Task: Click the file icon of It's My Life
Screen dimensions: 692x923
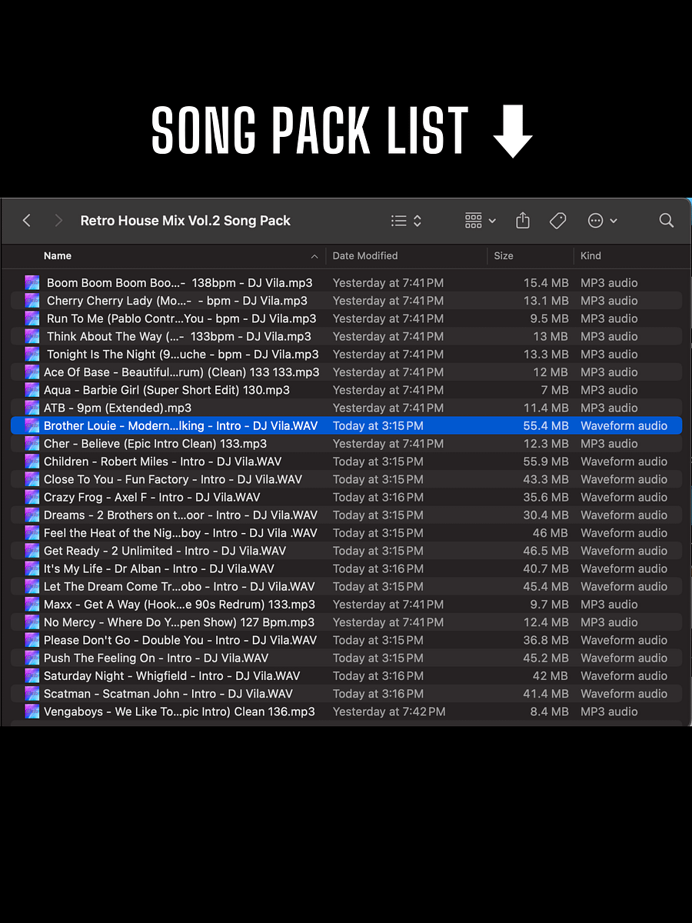Action: [x=32, y=568]
